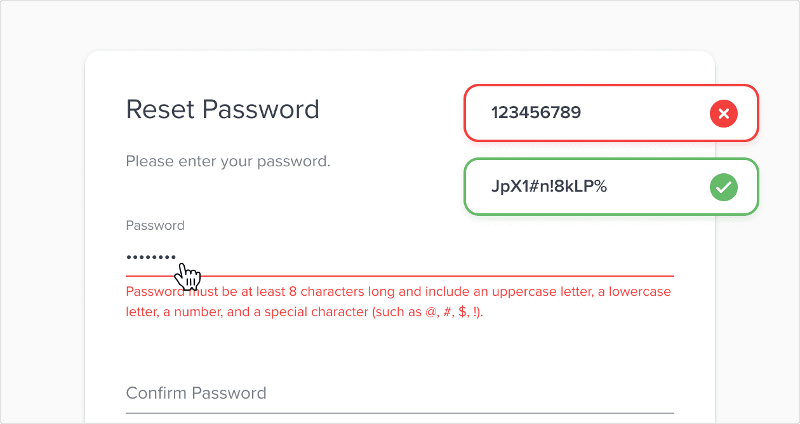This screenshot has height=424, width=800.
Task: Click the red validation error message
Action: pos(398,301)
